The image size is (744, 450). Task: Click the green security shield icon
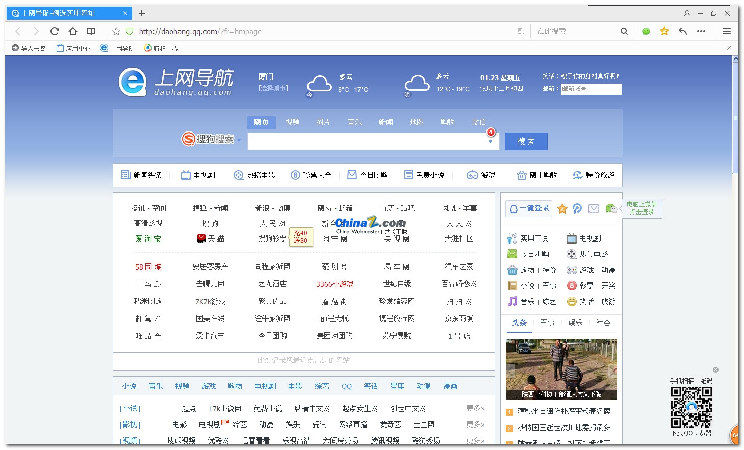pos(130,31)
